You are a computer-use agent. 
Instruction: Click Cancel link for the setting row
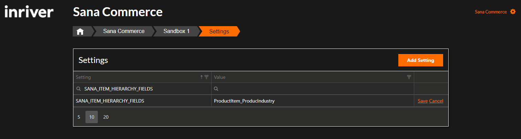tap(436, 101)
